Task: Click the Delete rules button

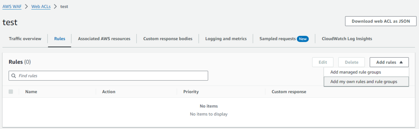Action: (352, 62)
